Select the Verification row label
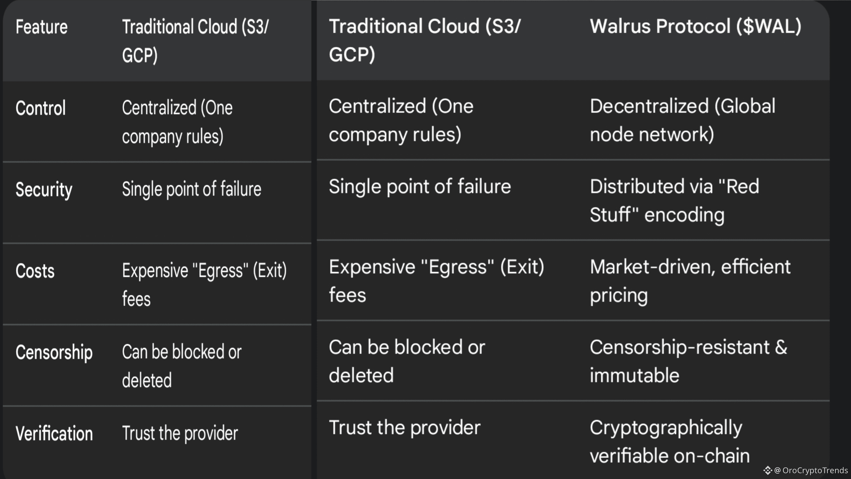 click(54, 433)
